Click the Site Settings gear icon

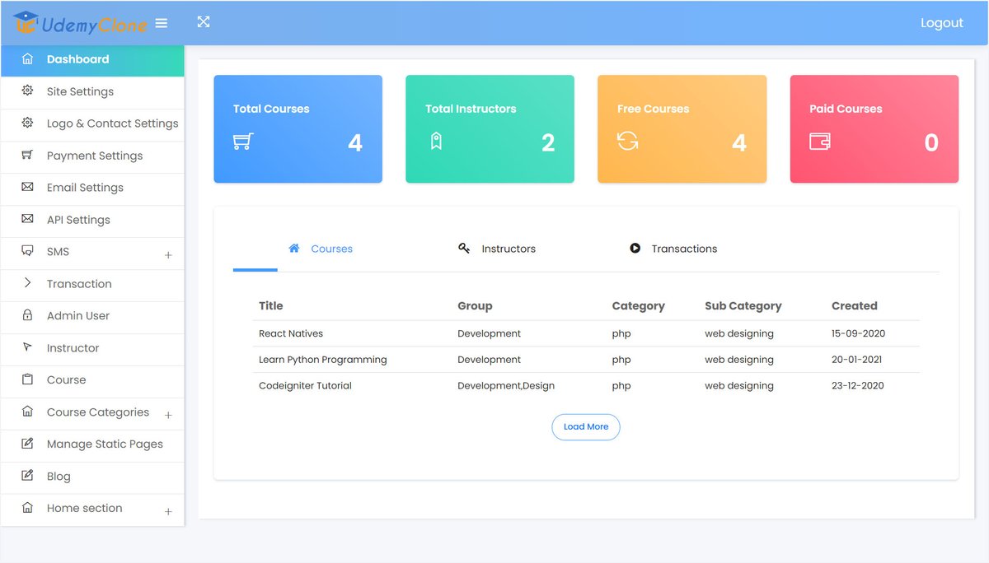pyautogui.click(x=27, y=91)
